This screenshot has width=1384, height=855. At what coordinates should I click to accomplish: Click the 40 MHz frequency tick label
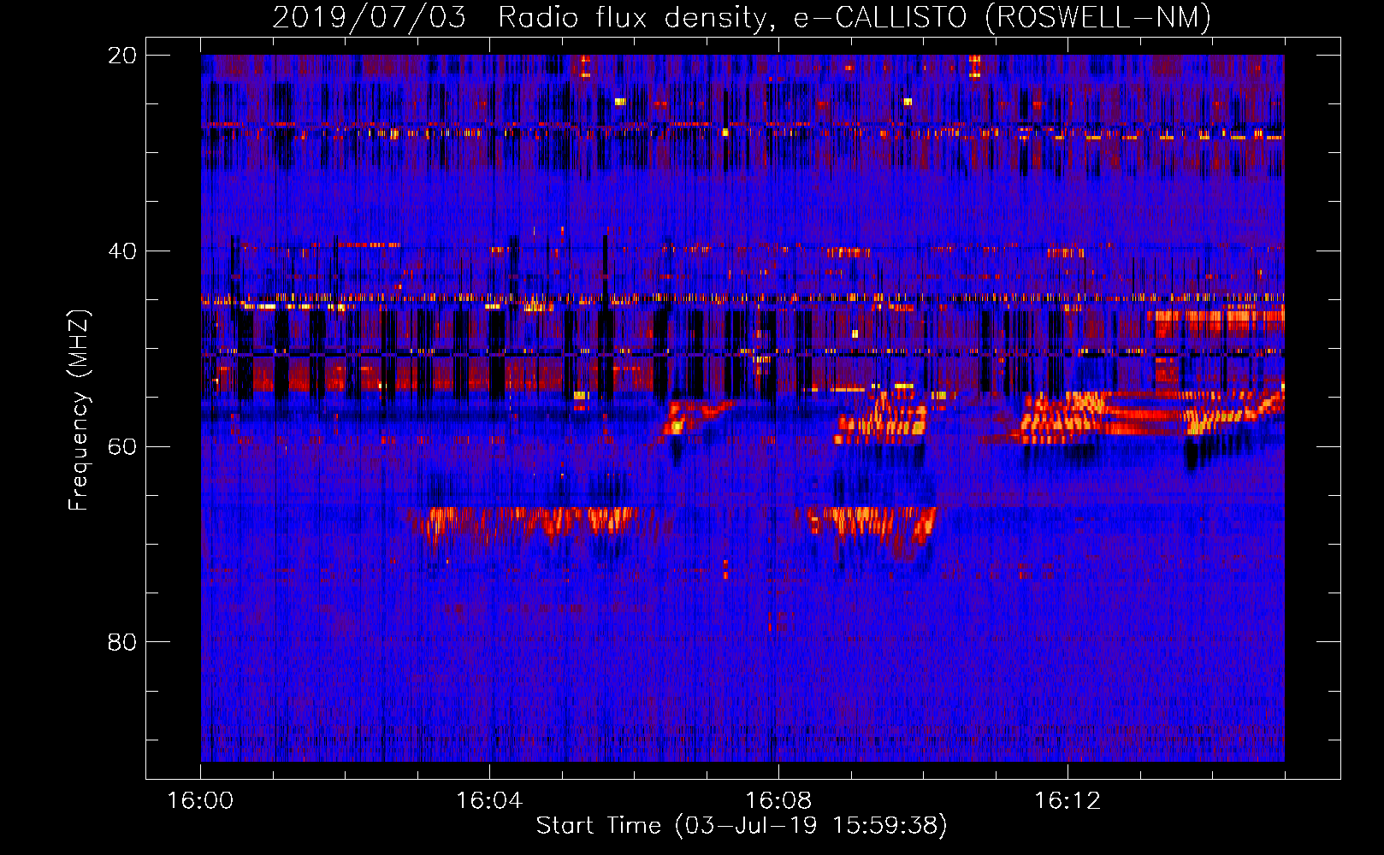coord(122,251)
